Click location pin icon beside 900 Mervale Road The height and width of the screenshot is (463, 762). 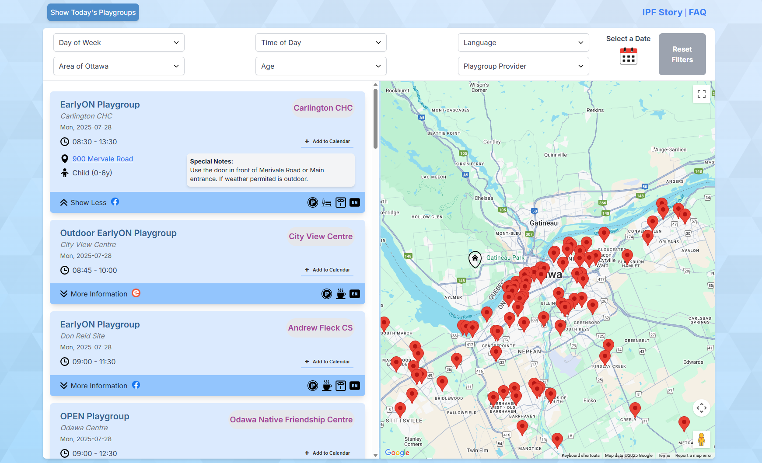click(65, 159)
